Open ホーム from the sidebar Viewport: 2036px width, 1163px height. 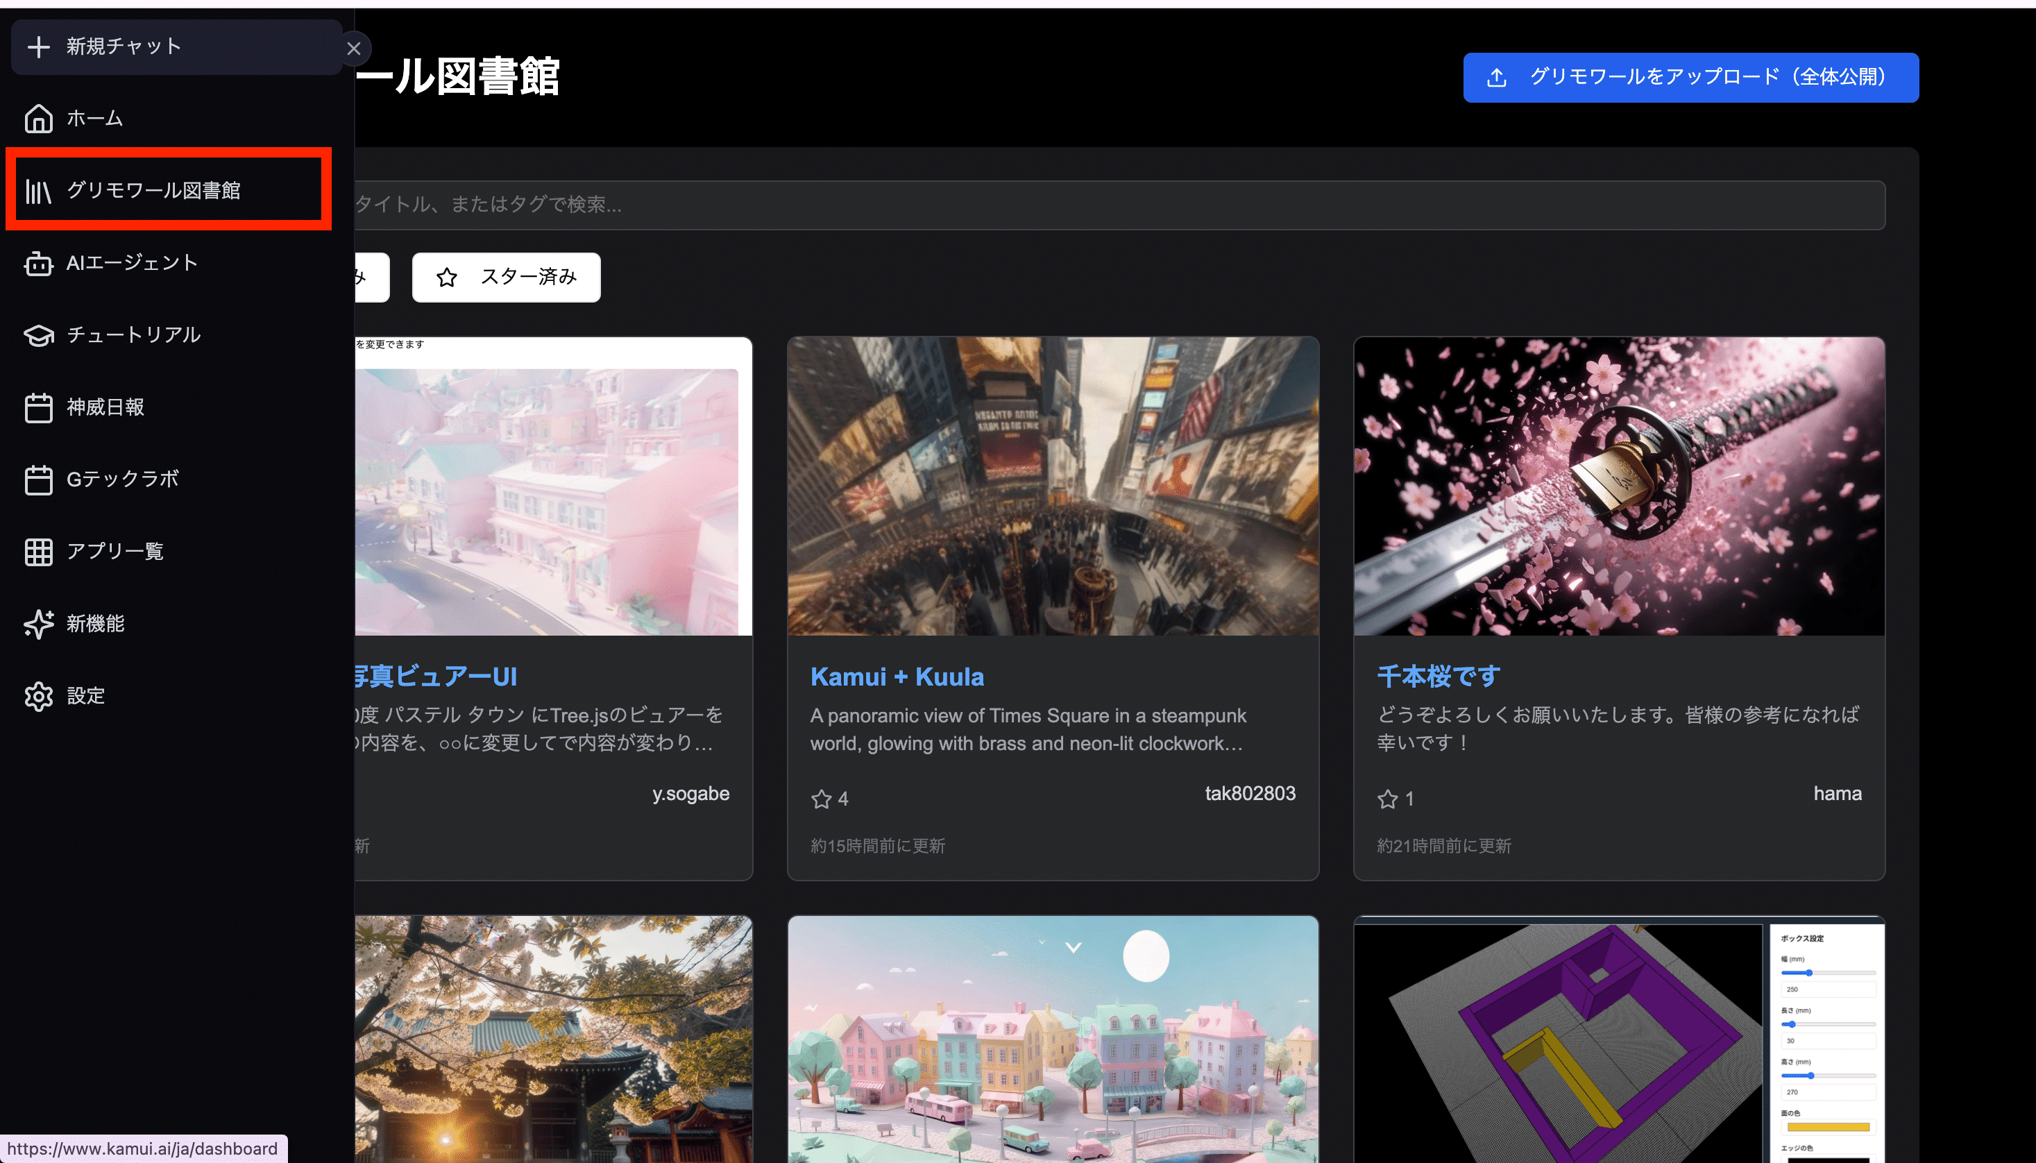(x=94, y=118)
